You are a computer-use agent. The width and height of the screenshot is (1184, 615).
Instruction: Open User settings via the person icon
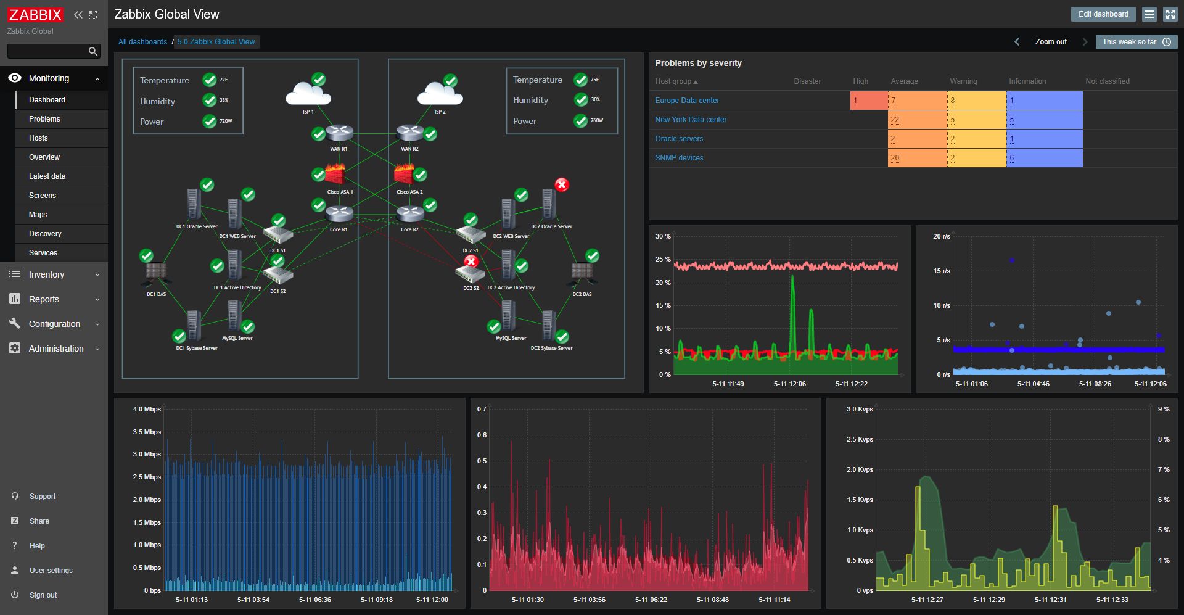15,570
